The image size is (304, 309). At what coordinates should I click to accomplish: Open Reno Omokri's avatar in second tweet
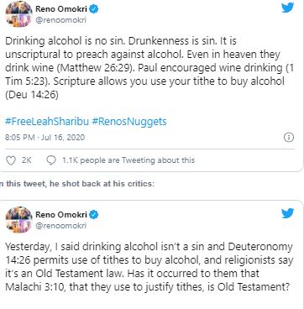pyautogui.click(x=18, y=220)
